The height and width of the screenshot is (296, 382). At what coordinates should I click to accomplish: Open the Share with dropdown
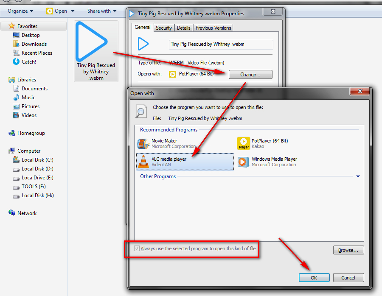(102, 11)
